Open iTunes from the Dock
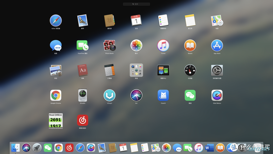The image size is (273, 154). (199, 148)
